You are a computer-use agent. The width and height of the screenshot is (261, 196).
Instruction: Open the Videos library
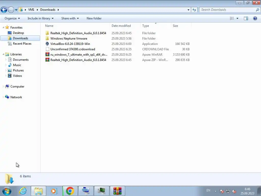click(x=17, y=76)
